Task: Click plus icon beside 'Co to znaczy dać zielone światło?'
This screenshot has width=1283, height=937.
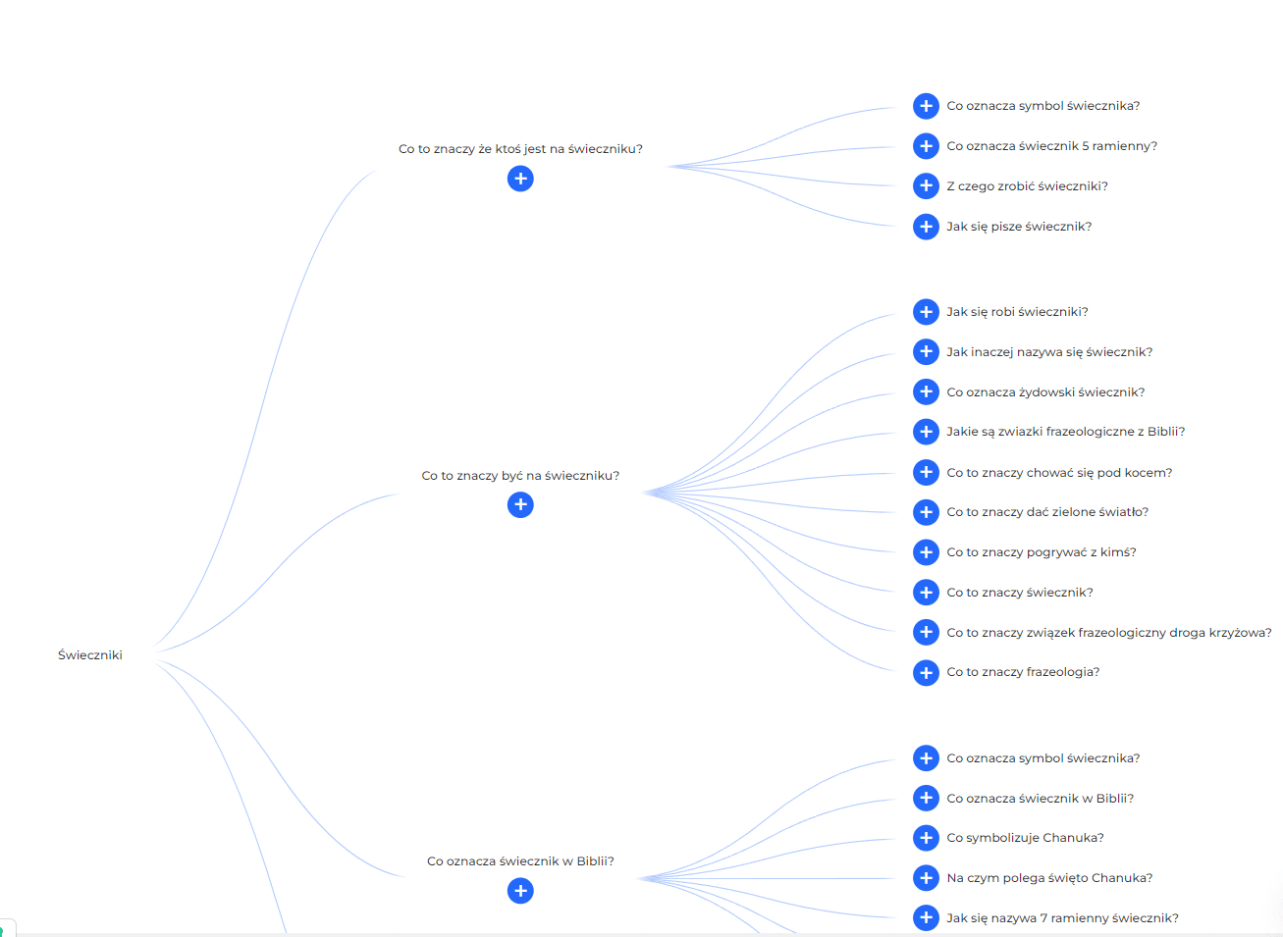Action: click(926, 512)
